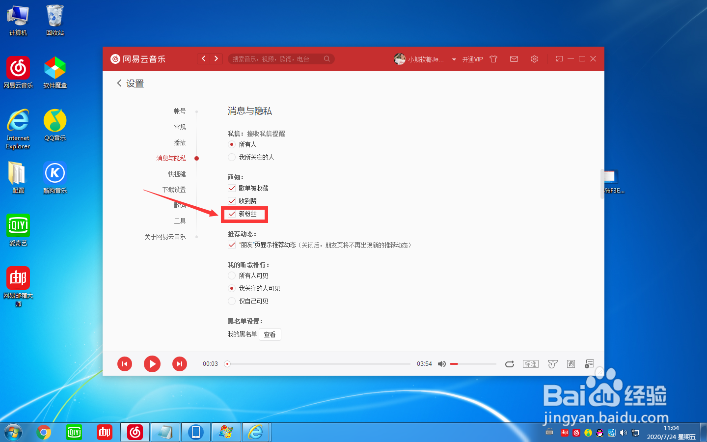Open the 酷狗音乐 desktop icon
This screenshot has width=707, height=442.
(x=55, y=178)
